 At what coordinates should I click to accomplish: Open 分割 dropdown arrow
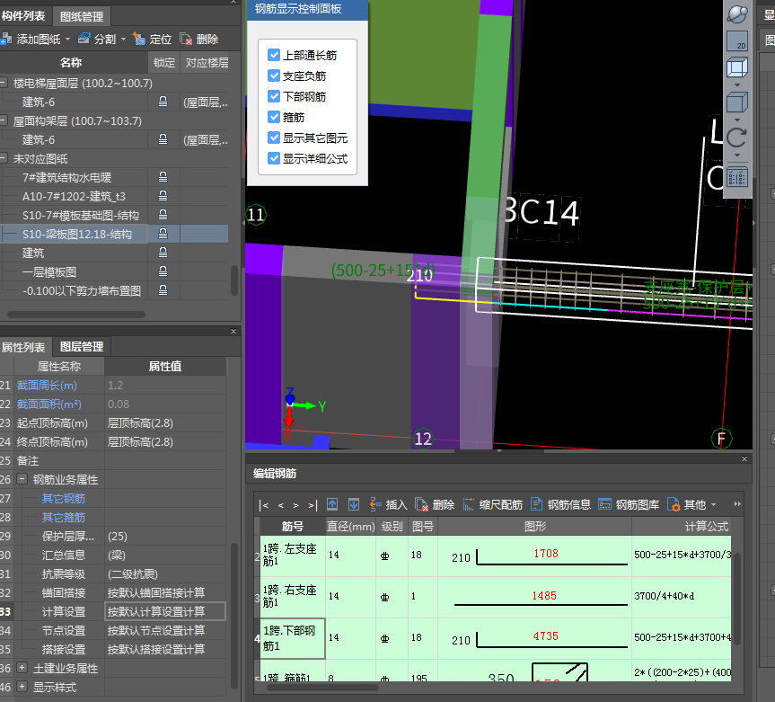click(123, 39)
